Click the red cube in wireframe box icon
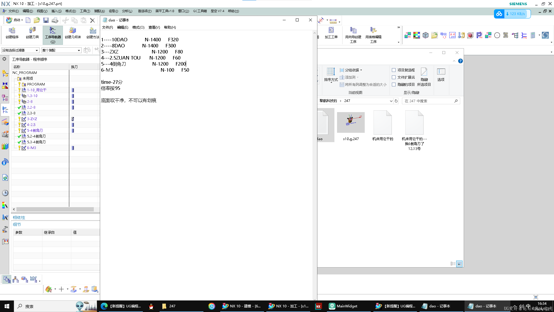This screenshot has height=312, width=554. (470, 35)
